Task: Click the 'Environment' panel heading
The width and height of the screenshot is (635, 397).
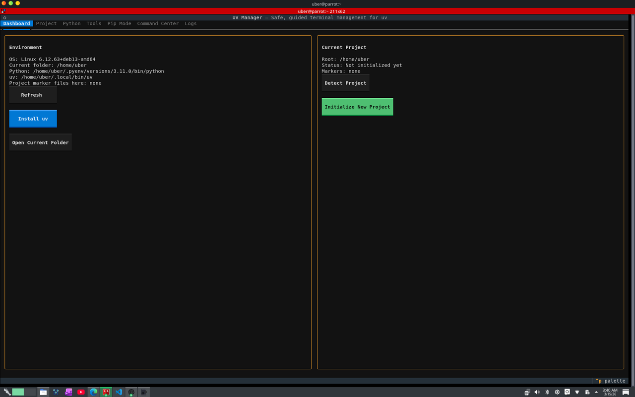Action: pos(25,47)
